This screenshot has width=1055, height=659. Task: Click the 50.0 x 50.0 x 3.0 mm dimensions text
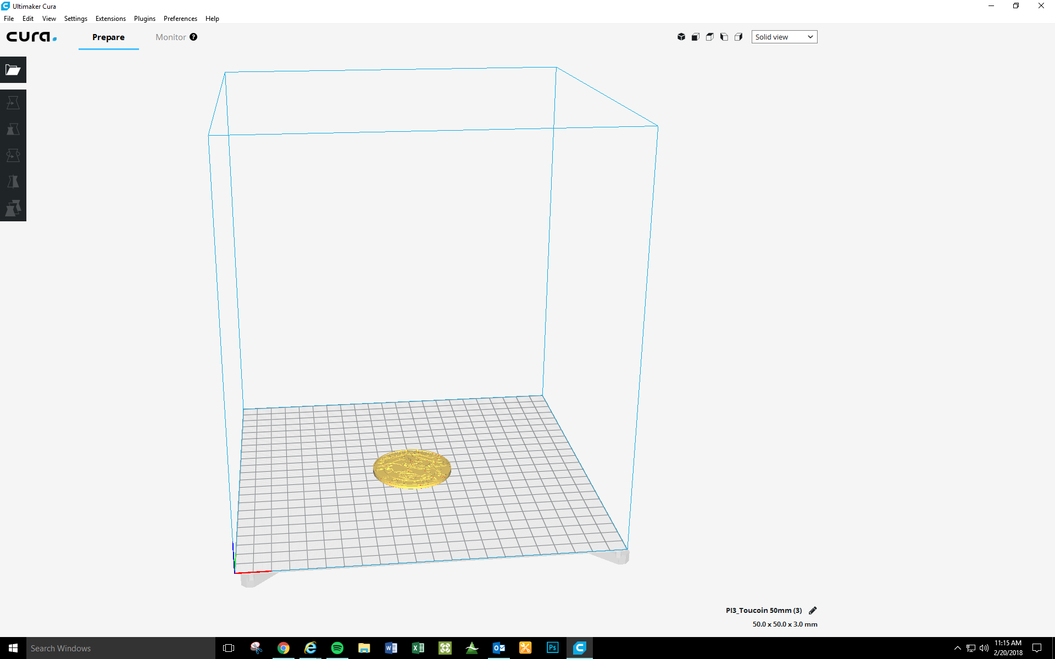(x=785, y=624)
